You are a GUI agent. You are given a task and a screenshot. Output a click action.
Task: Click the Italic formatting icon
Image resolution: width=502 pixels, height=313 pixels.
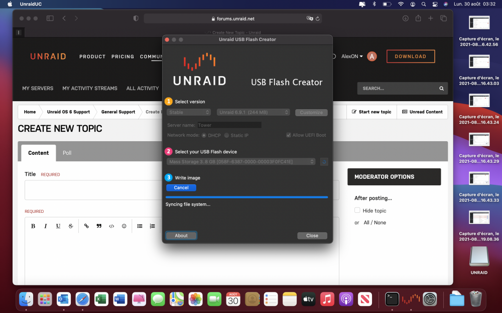point(46,226)
